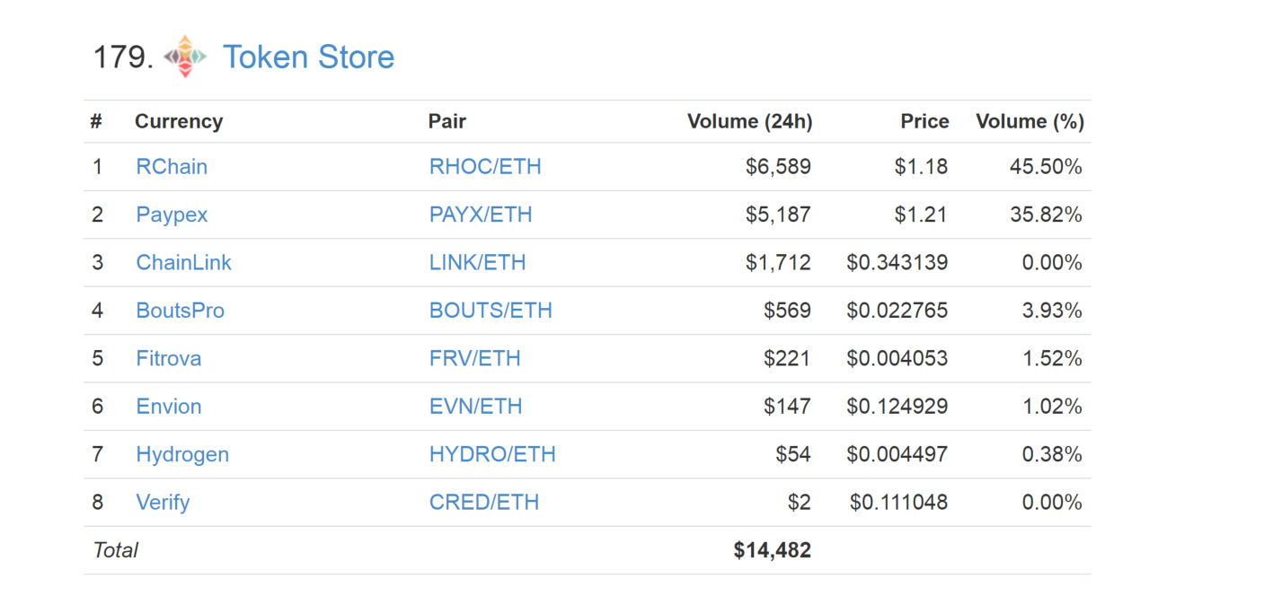Select Paypex price $1.21
1273x596 pixels.
point(921,215)
